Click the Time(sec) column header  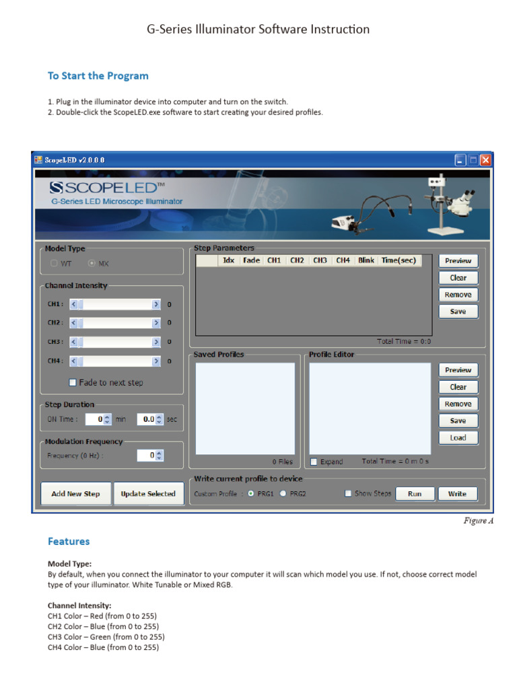coord(399,260)
